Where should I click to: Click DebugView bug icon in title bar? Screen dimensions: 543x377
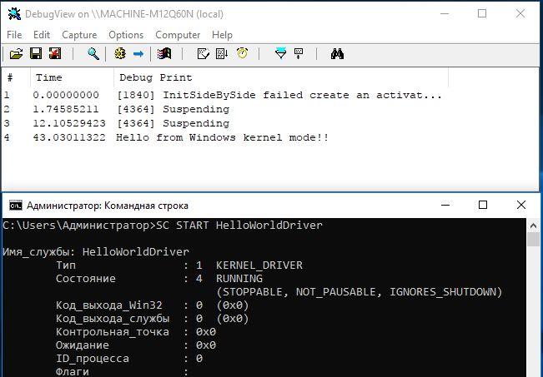click(x=14, y=14)
